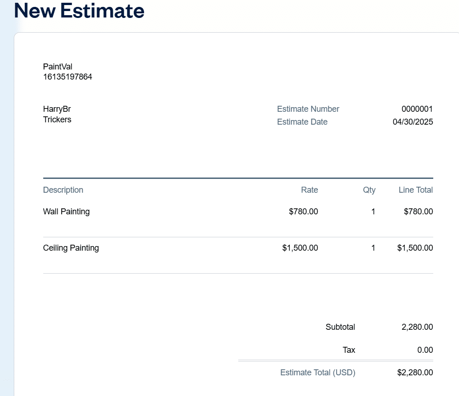
Task: Select the Estimate Total (USD) label
Action: (318, 372)
